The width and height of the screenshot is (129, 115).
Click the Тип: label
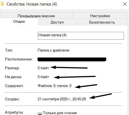(9, 50)
